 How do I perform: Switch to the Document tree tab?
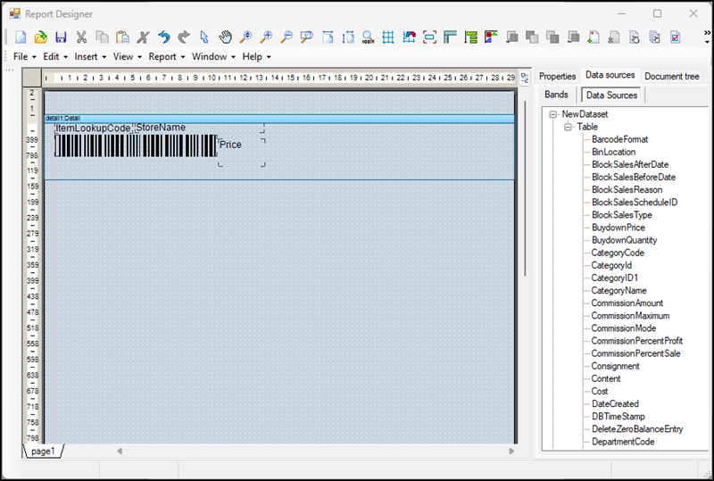click(x=672, y=76)
